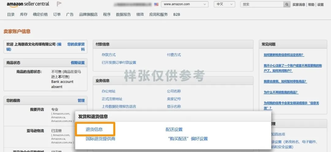Open FAQ 为什么不再销售我的商品?

pos(281,92)
